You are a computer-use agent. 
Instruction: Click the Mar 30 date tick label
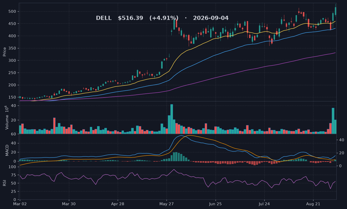tap(69, 204)
